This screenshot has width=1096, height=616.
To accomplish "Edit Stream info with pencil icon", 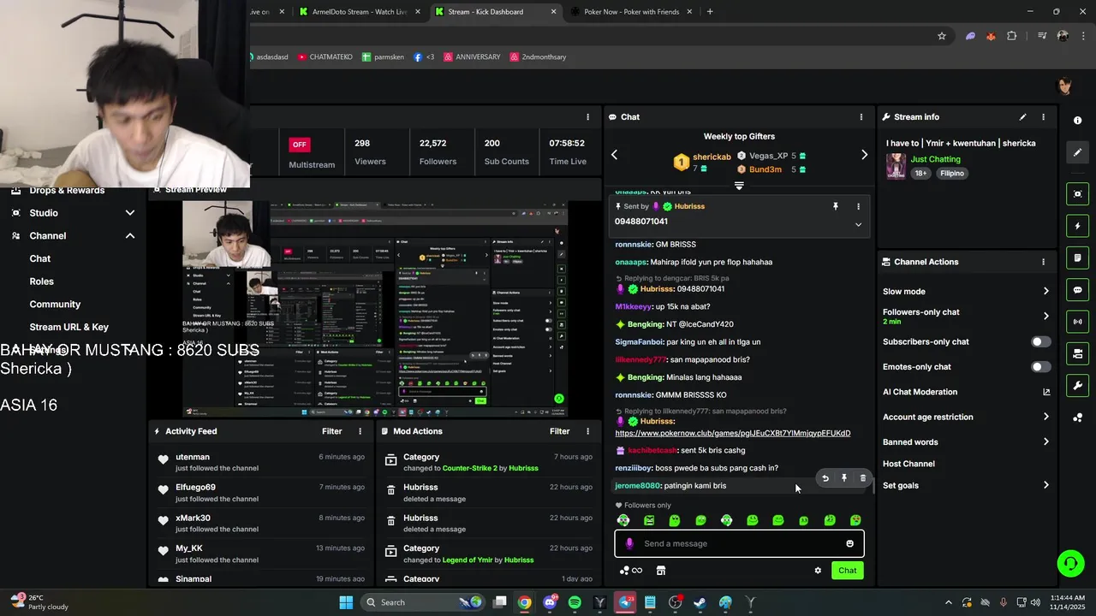I will coord(1022,117).
